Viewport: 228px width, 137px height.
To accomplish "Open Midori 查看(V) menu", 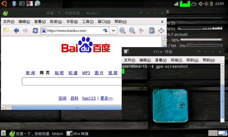I will pos(40,22).
